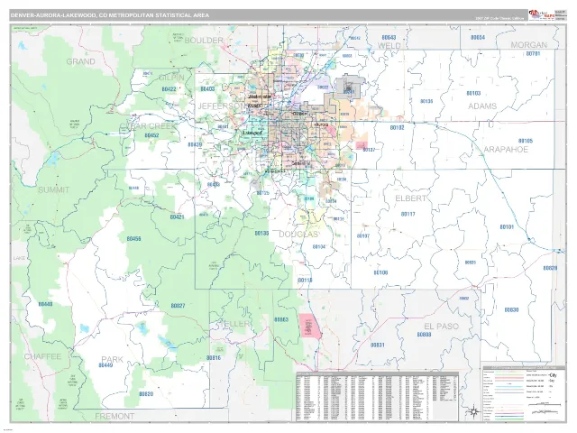Image resolution: width=577 pixels, height=433 pixels.
Task: Click ZIP code 80102
Action: [x=397, y=128]
